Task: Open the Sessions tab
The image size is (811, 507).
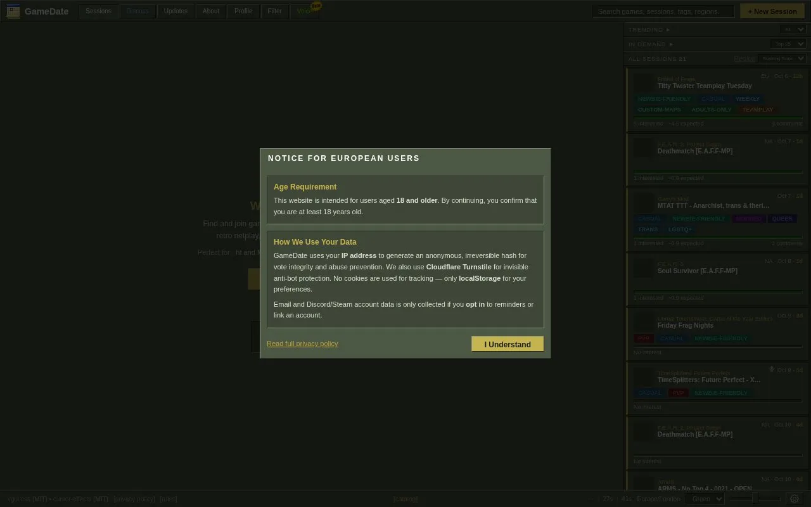Action: click(x=98, y=11)
